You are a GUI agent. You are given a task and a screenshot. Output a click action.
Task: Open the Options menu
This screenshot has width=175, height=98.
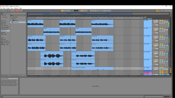coord(16,8)
